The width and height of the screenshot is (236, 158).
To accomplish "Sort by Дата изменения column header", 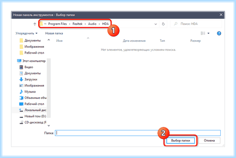I will click(134, 41).
